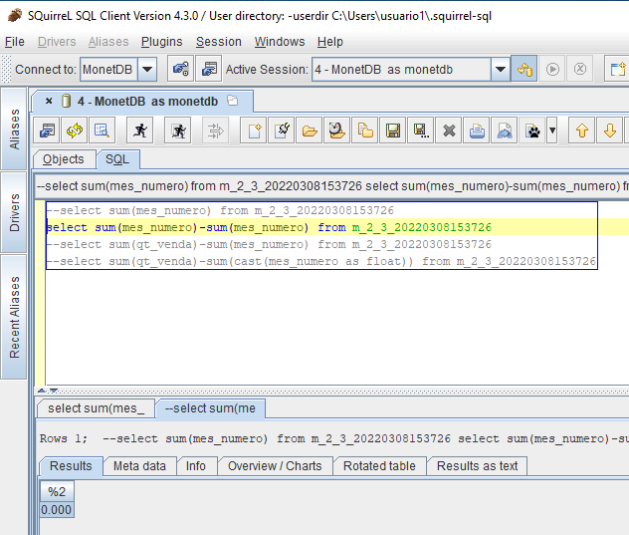The height and width of the screenshot is (535, 629).
Task: Switch to the Objects tab
Action: coord(64,159)
